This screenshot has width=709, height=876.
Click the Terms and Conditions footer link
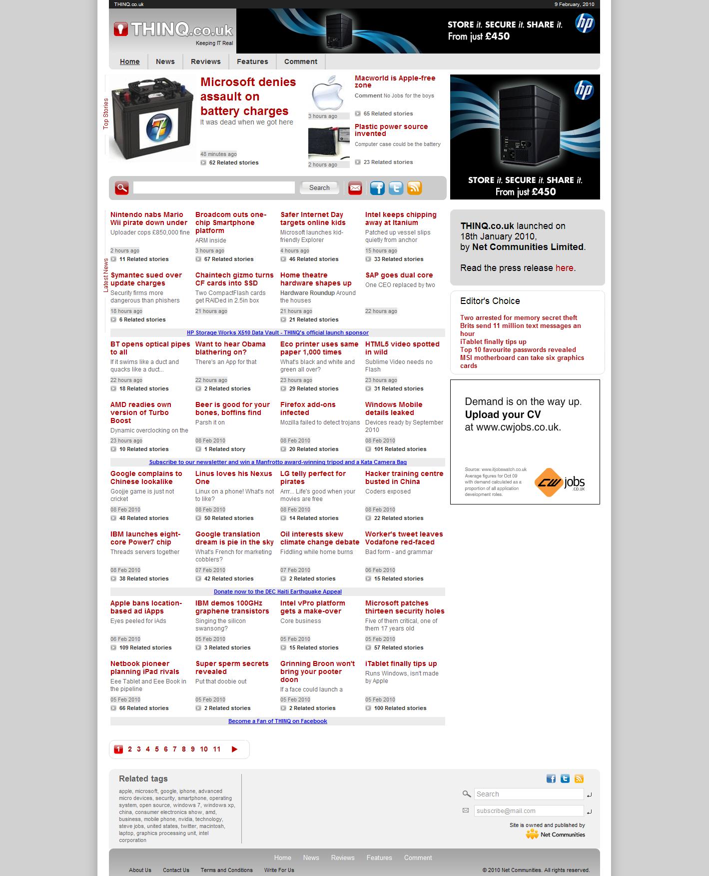tap(227, 870)
